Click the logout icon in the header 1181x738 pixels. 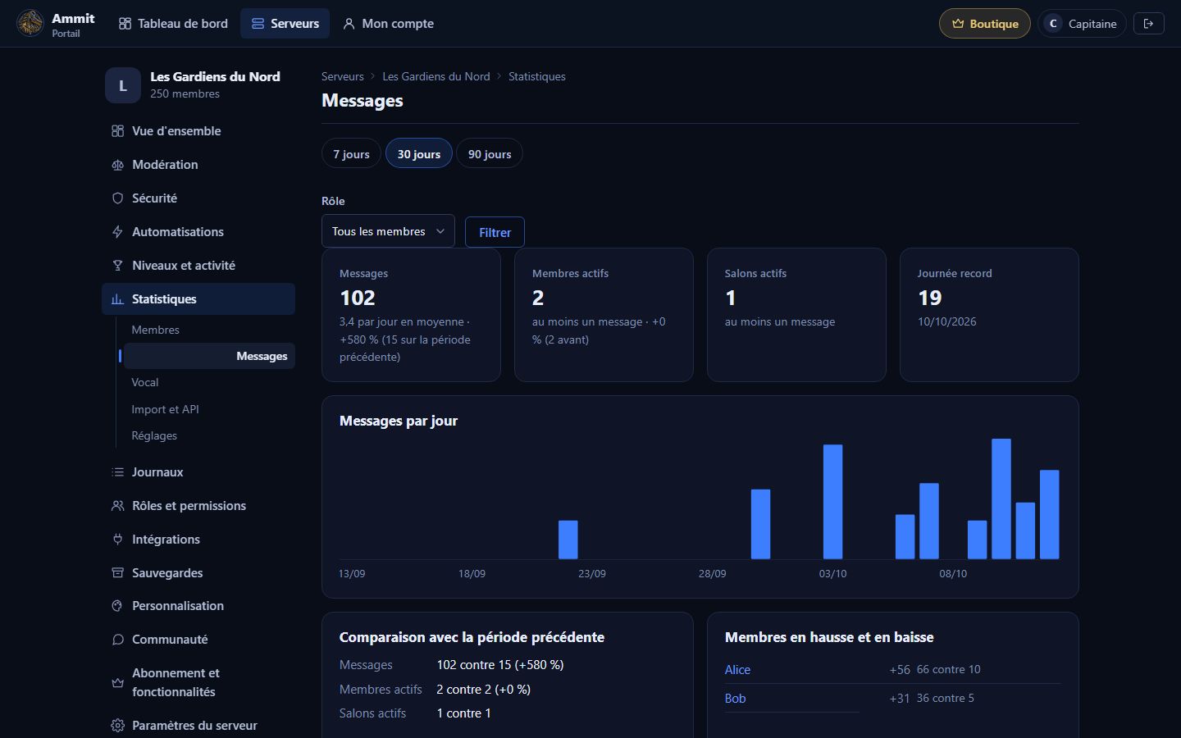[x=1148, y=24]
